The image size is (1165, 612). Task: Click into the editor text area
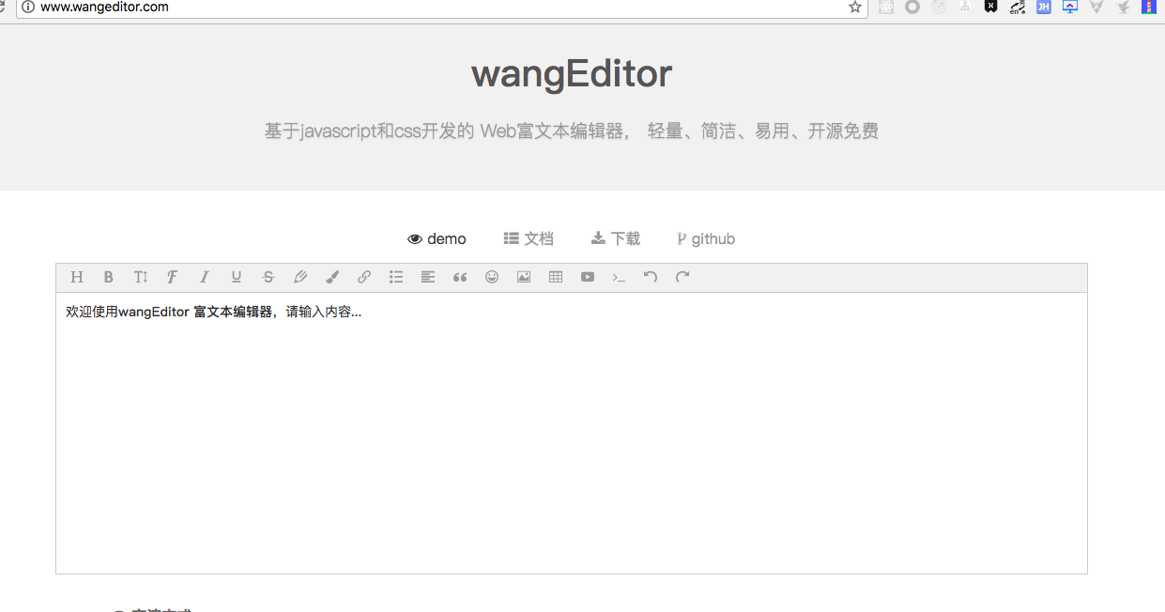(x=572, y=433)
